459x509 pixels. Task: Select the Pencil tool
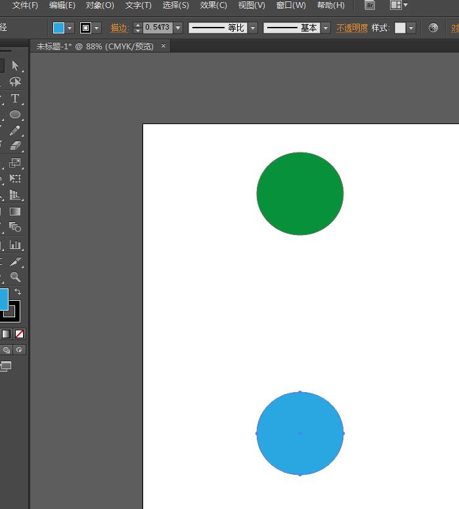click(15, 130)
